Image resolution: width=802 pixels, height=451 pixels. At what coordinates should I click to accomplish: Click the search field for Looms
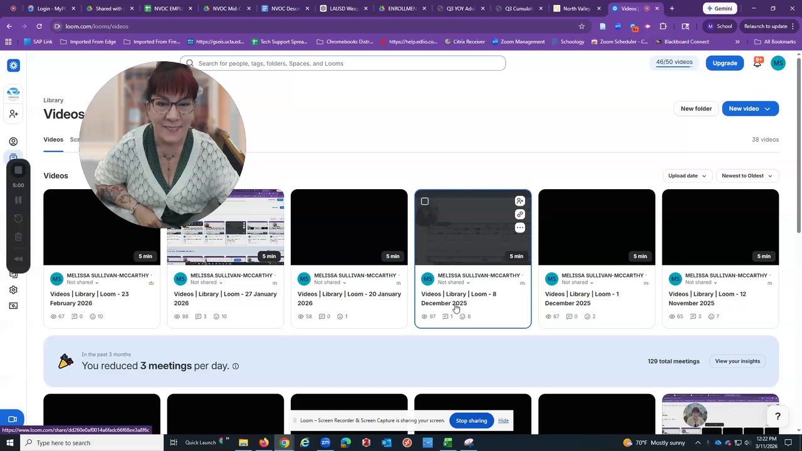tap(343, 63)
